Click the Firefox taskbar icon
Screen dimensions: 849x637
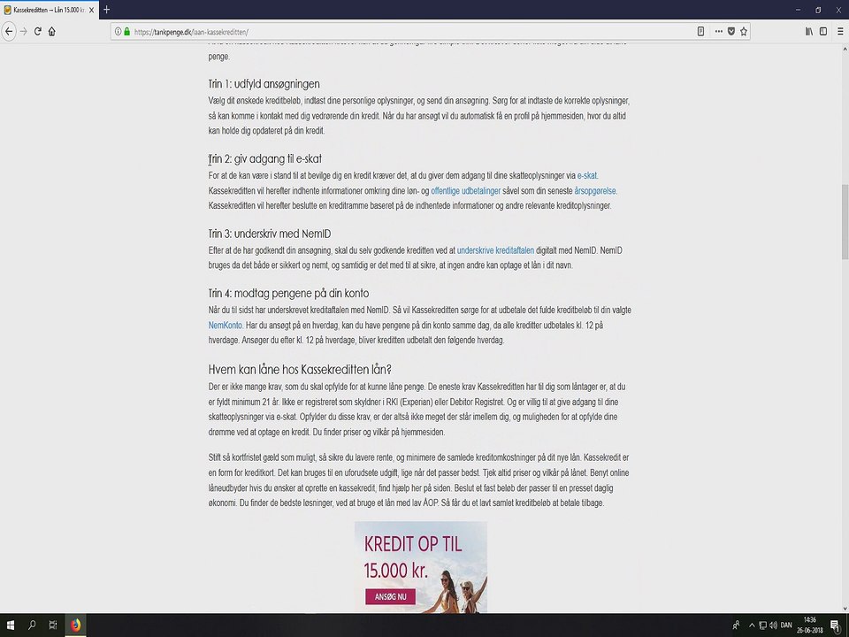tap(75, 625)
